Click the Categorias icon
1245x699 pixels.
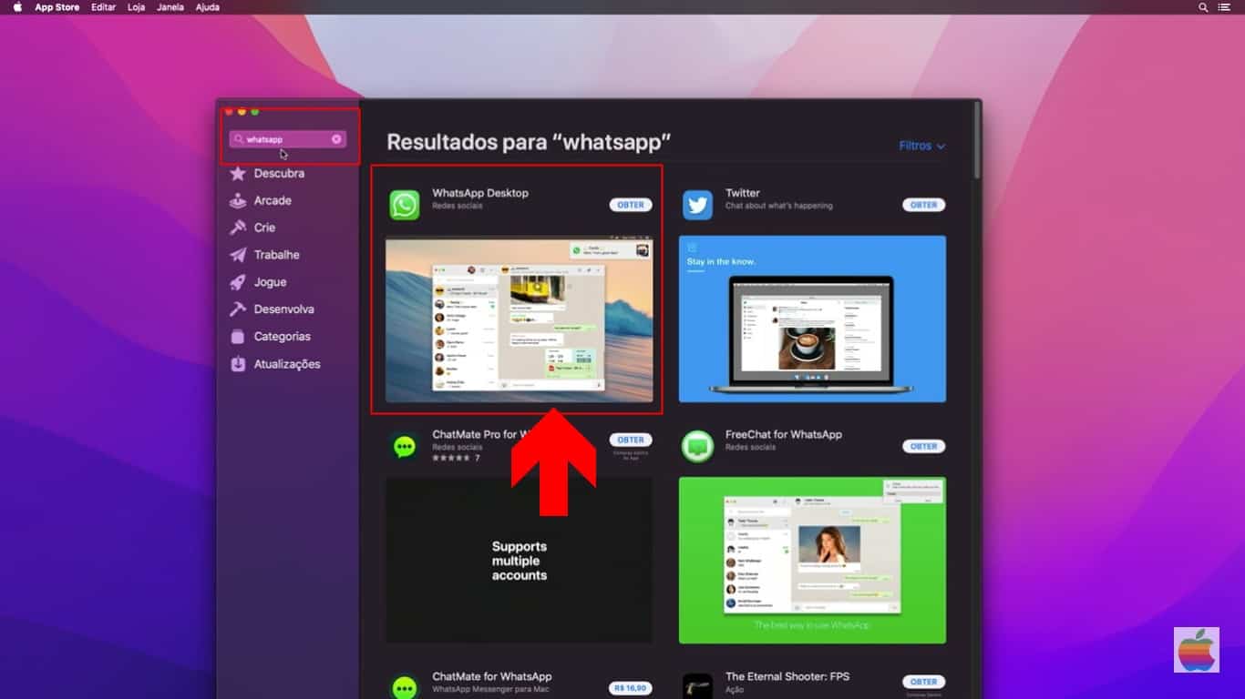click(x=238, y=337)
